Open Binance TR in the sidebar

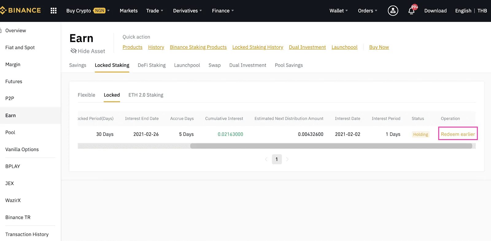pyautogui.click(x=18, y=217)
